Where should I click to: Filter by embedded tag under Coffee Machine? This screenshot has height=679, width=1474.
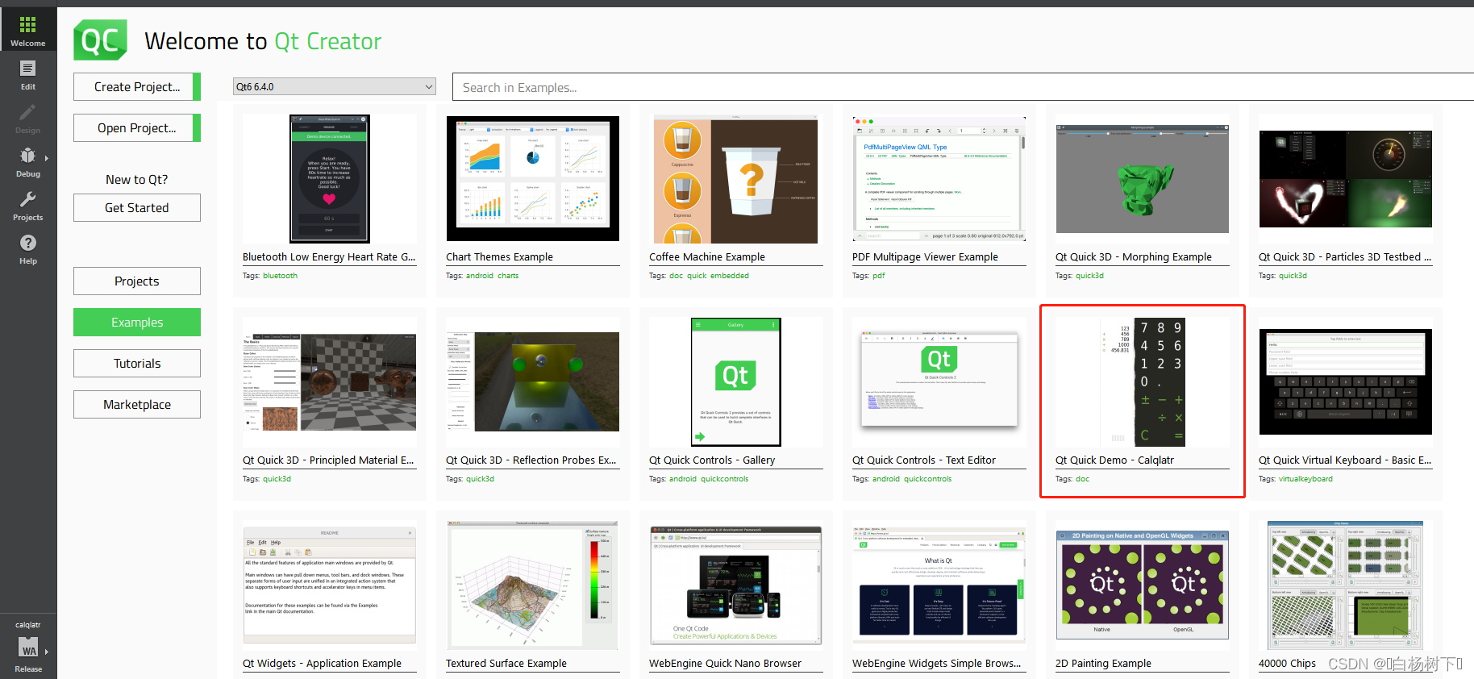[x=730, y=276]
